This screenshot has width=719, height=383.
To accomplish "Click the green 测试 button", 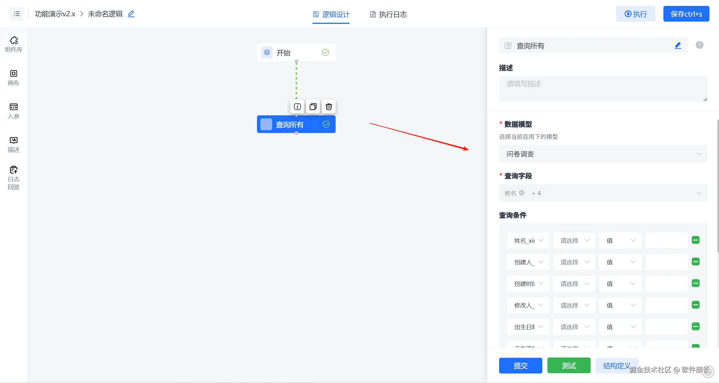I will 569,365.
